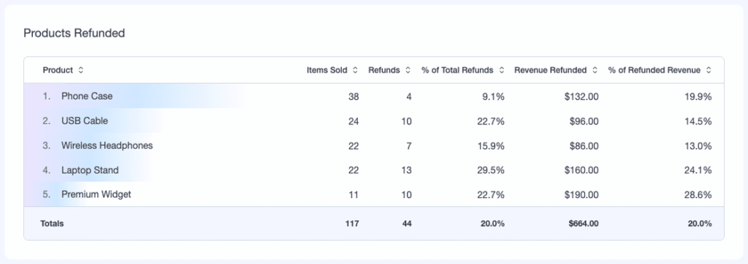This screenshot has width=748, height=264.
Task: Click Laptop Stand 24.1% refunded revenue
Action: pos(698,170)
